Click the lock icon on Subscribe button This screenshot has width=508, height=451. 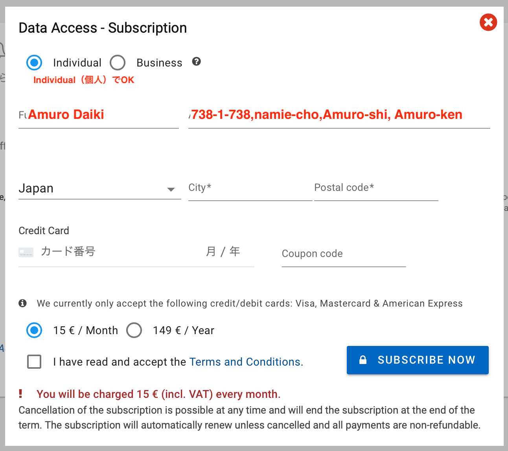[x=363, y=360]
